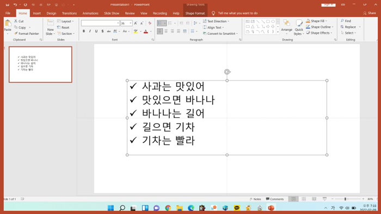
Task: Align text right
Action: point(173,31)
